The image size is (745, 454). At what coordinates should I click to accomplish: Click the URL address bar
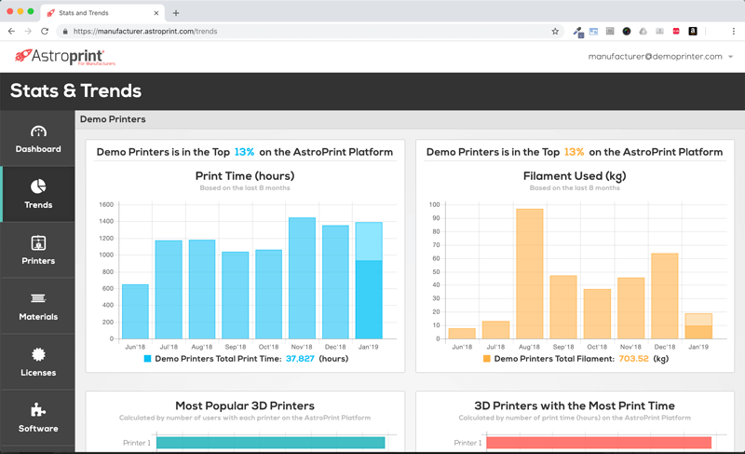309,32
